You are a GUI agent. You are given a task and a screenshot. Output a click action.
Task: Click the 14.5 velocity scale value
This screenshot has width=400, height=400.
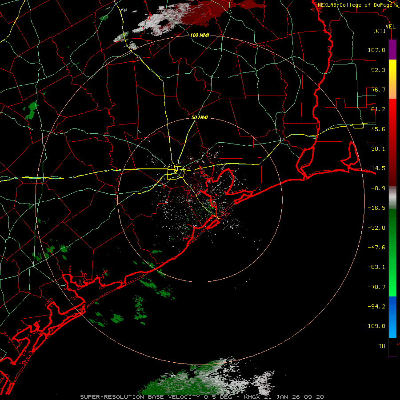378,168
